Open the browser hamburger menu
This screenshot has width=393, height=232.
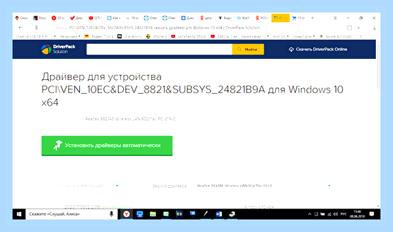tap(335, 18)
